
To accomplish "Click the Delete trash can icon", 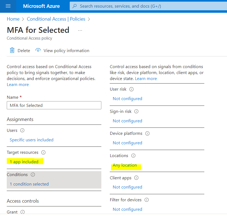I will [12, 50].
